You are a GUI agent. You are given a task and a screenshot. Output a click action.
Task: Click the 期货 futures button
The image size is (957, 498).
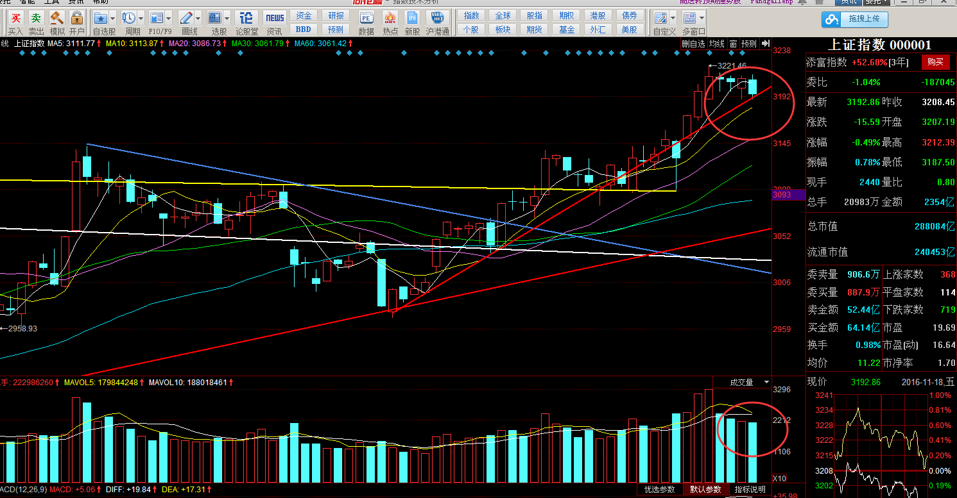(x=534, y=29)
